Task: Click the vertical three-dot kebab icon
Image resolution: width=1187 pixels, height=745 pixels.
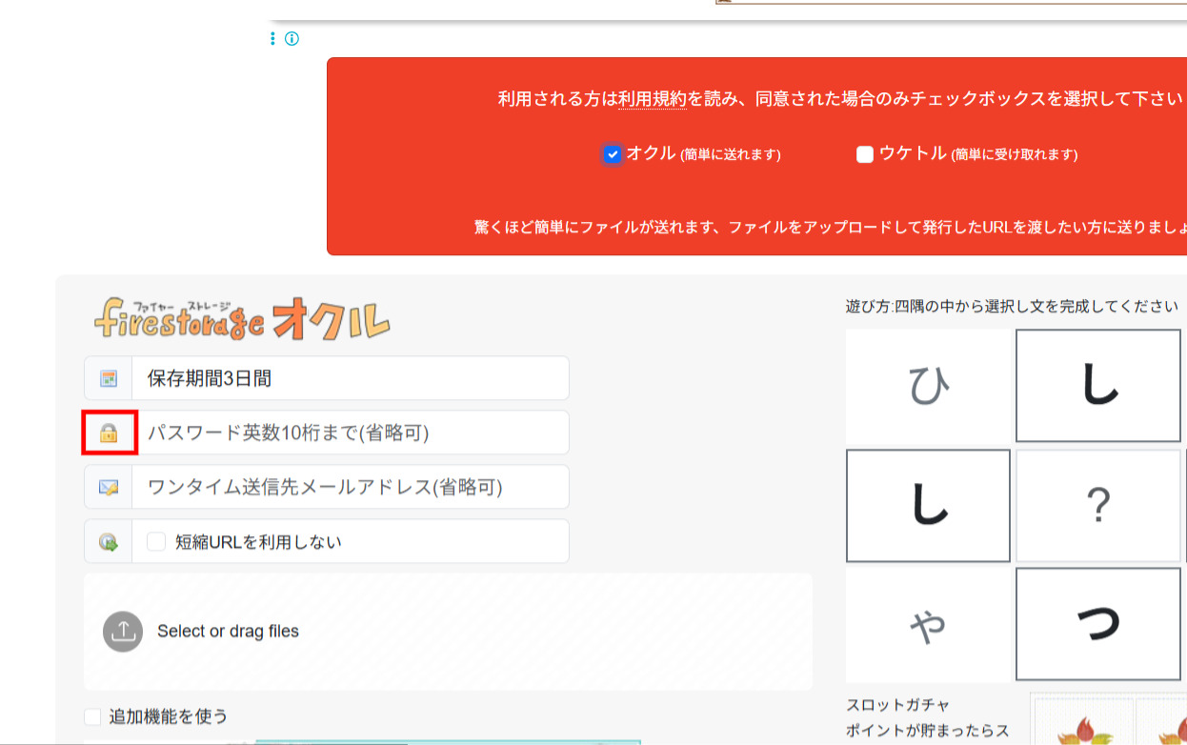Action: [271, 39]
